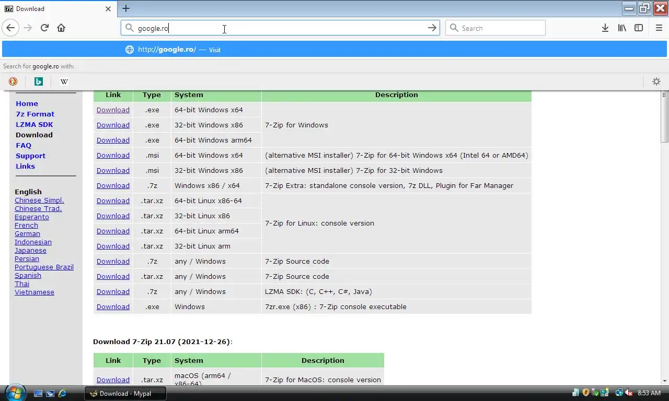Open the Windows Start orb

click(x=15, y=393)
